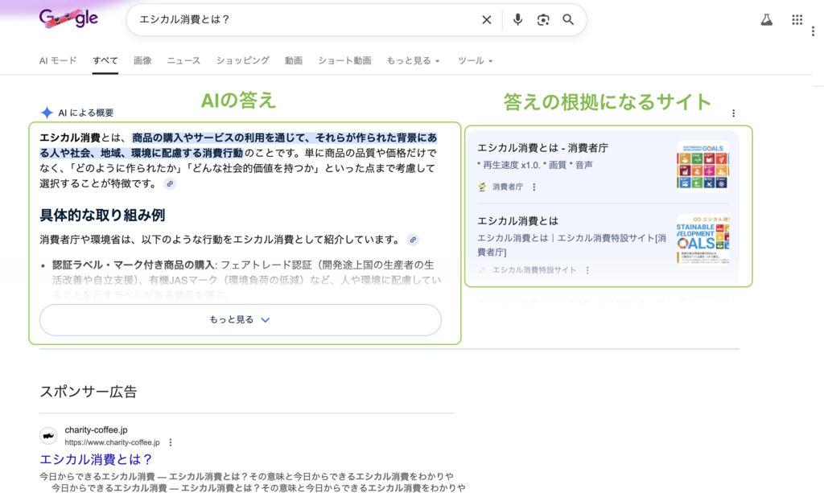Switch to the 画像 tab
Screen dimensions: 824x493
(x=142, y=60)
